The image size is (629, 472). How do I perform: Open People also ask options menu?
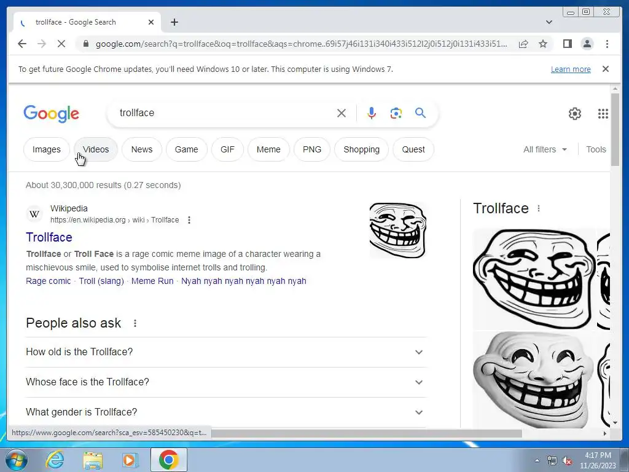tap(135, 323)
